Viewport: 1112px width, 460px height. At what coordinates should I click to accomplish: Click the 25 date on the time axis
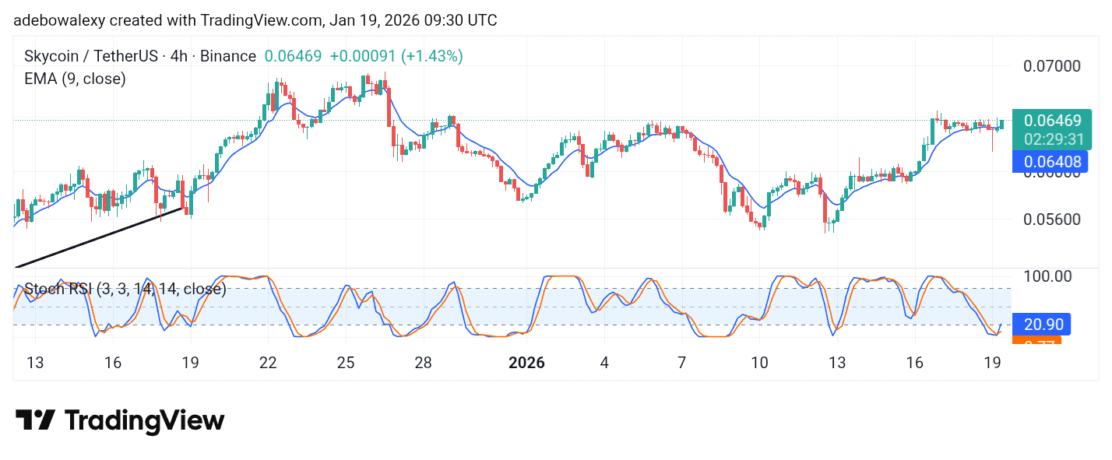coord(346,363)
